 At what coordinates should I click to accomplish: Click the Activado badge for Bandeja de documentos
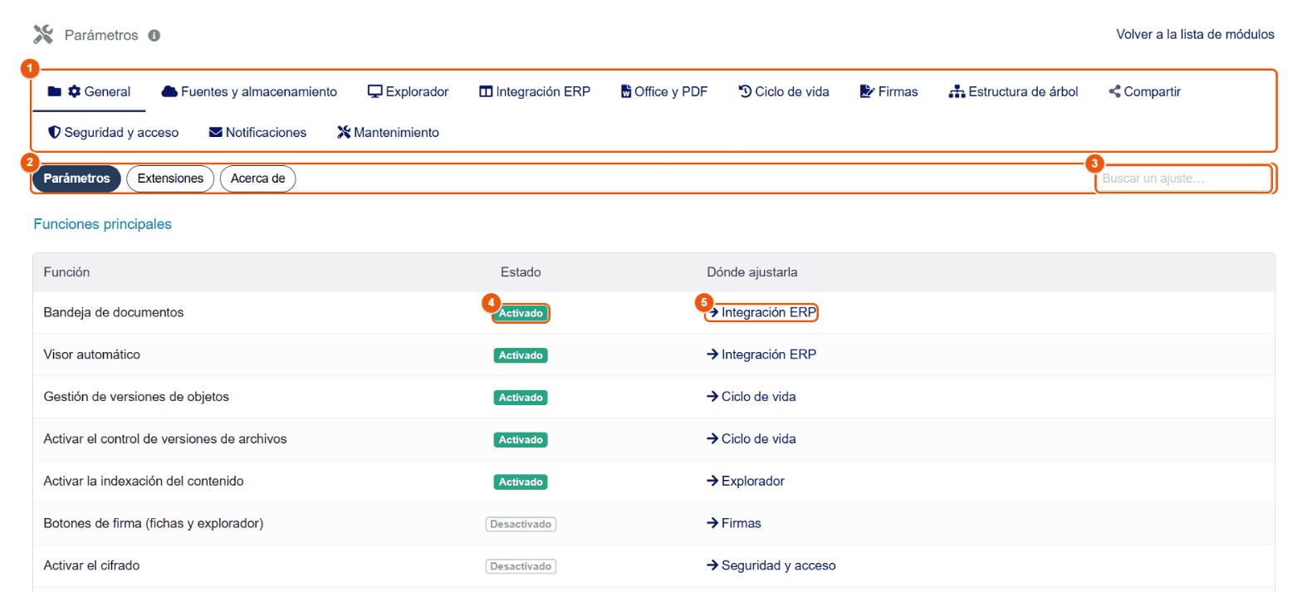pos(521,314)
